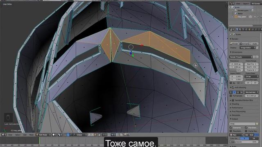Screen dimensions: 262x147
Task: Click the Render button
Action: pos(234,44)
